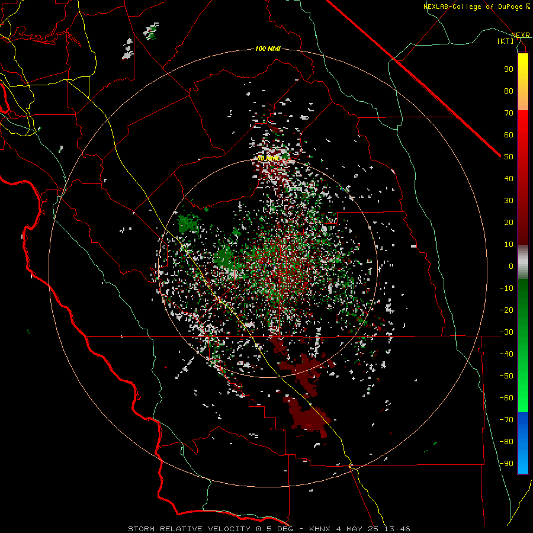Click the 90 value on velocity scale

509,69
